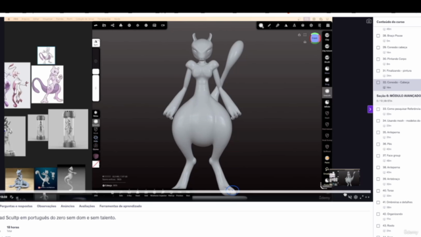Click the Gizmo shortcut on left bar
The image size is (421, 237).
(x=95, y=147)
